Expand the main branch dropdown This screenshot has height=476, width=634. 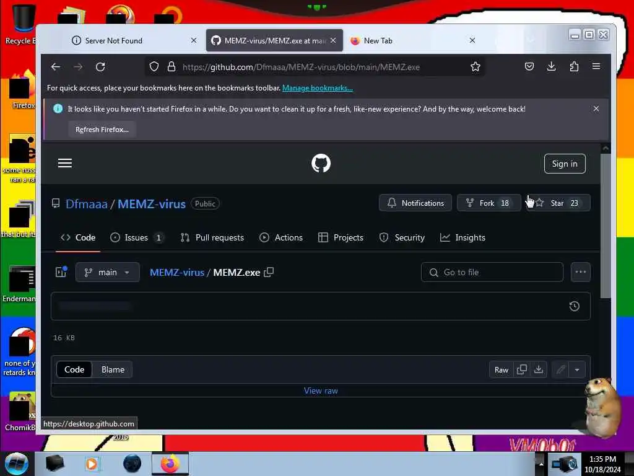click(108, 273)
